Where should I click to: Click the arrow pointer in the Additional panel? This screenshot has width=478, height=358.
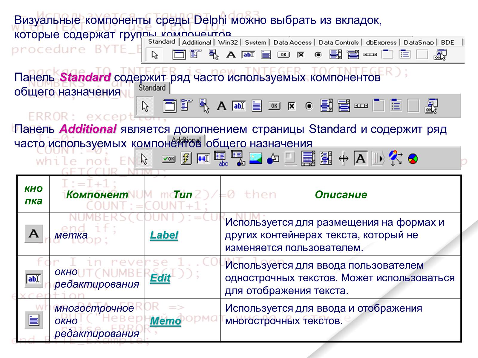[x=144, y=159]
